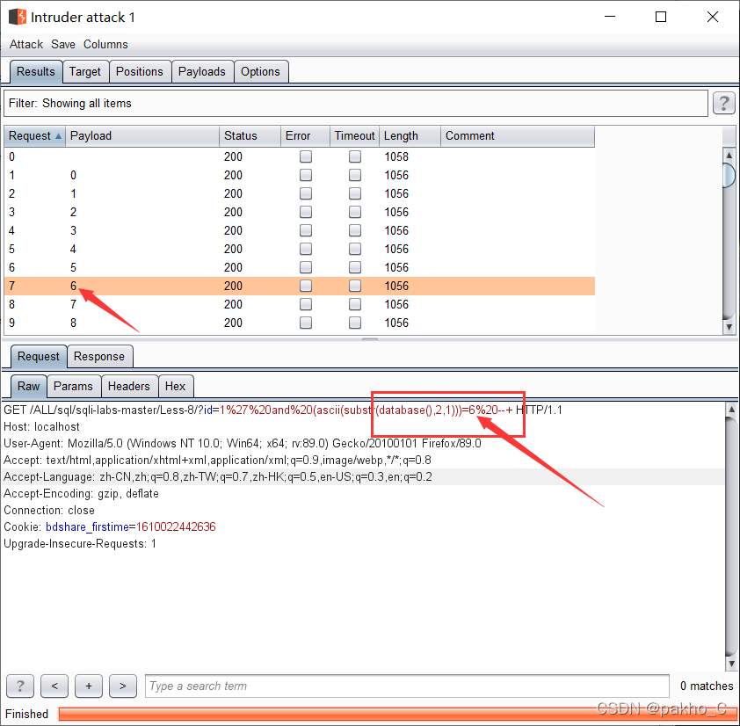This screenshot has height=726, width=740.
Task: Open the Response viewer tab
Action: (x=99, y=356)
